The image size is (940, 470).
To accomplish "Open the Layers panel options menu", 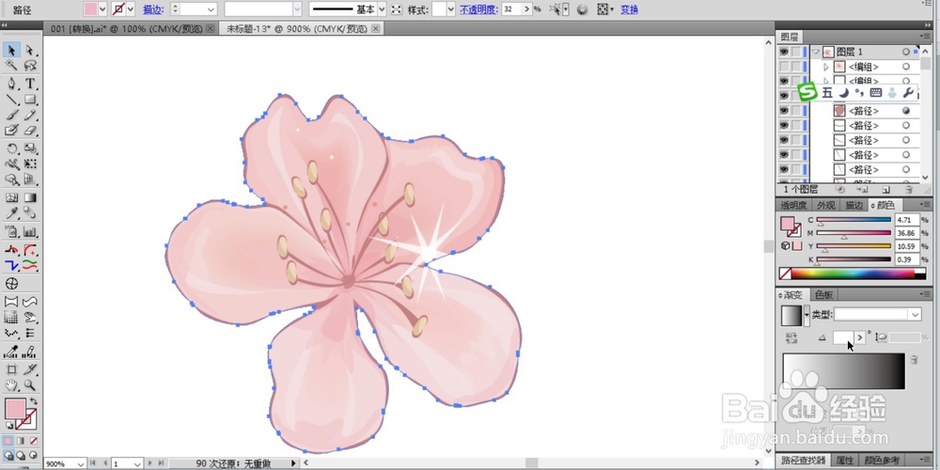I will [x=926, y=37].
